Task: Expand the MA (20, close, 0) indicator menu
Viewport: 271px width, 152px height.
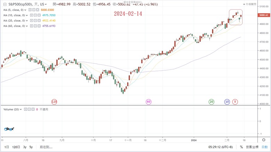Action: [27, 21]
